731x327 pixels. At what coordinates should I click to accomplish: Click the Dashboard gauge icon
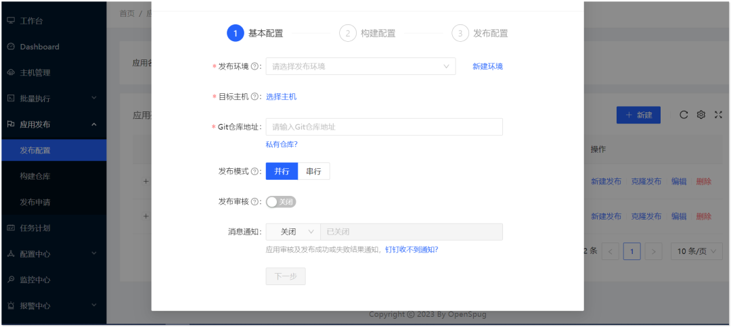[x=12, y=47]
